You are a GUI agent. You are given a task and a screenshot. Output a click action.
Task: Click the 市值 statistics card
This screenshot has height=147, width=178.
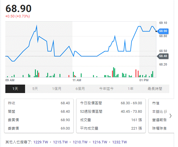pos(161,116)
